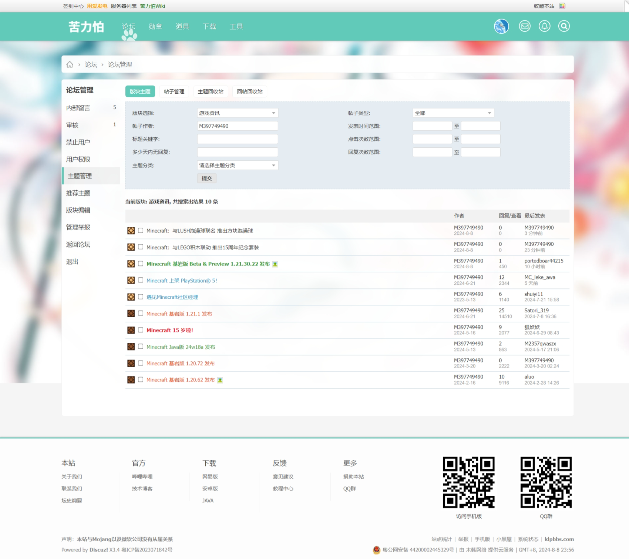This screenshot has height=559, width=629.
Task: Click thread icon for Minecraft 15 岁啦!
Action: click(x=131, y=330)
